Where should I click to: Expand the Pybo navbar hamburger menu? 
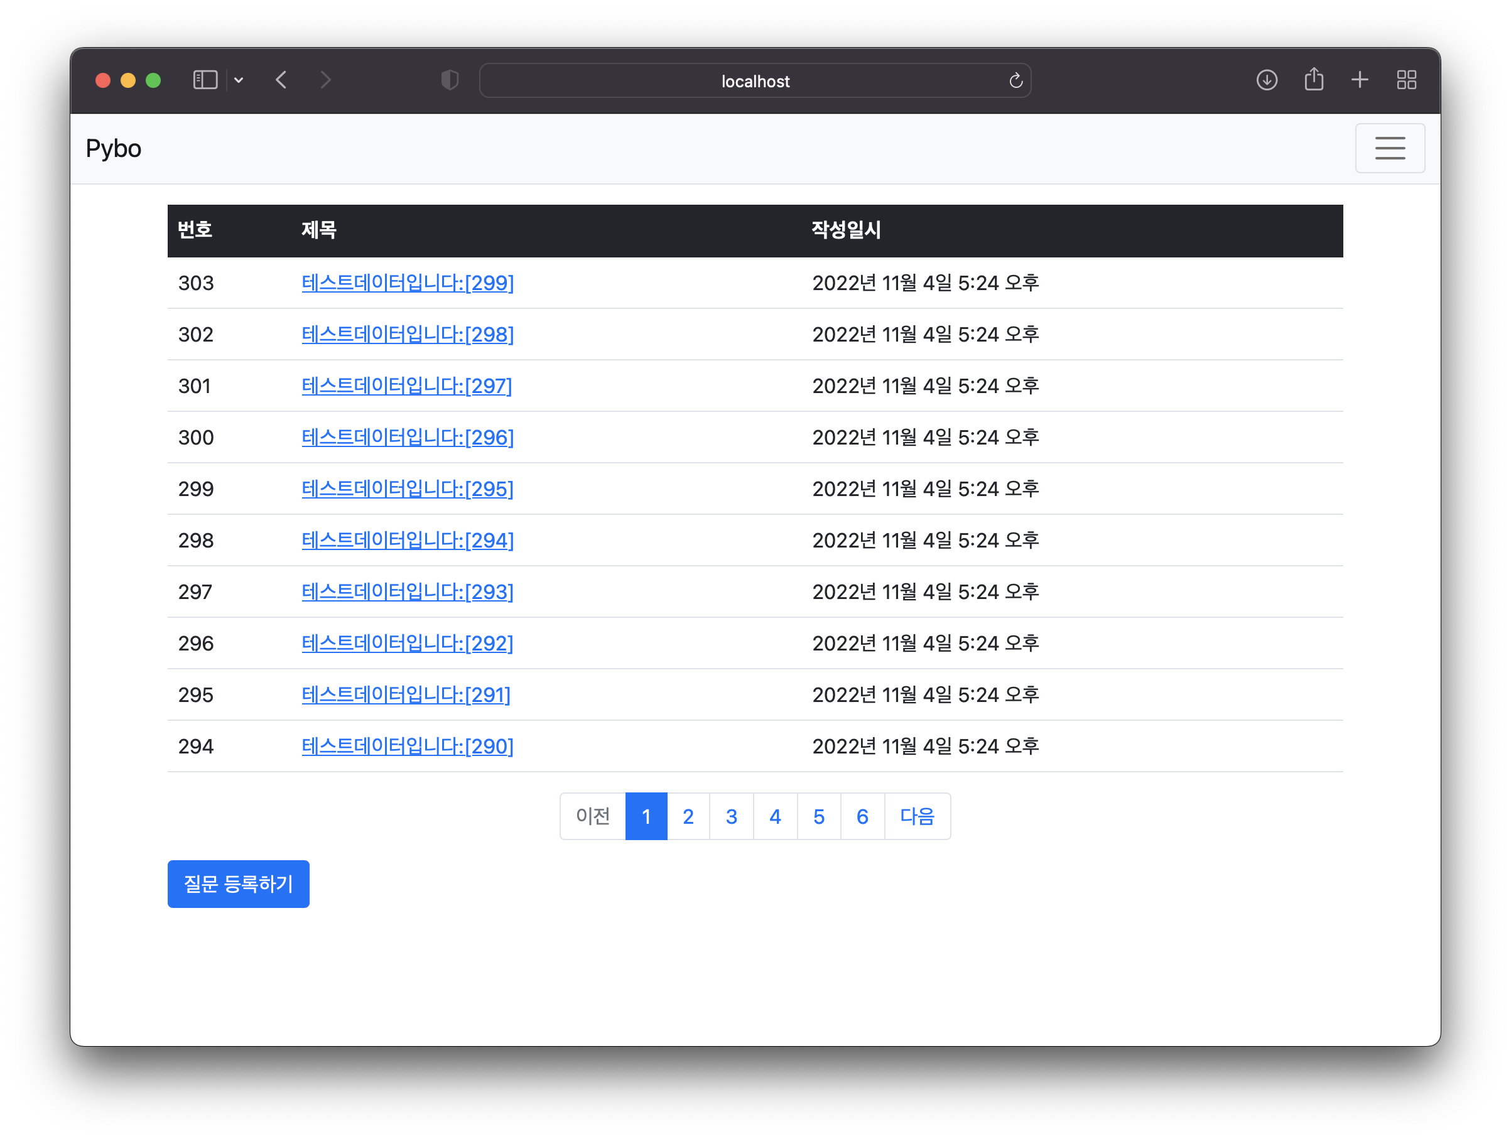click(x=1389, y=148)
